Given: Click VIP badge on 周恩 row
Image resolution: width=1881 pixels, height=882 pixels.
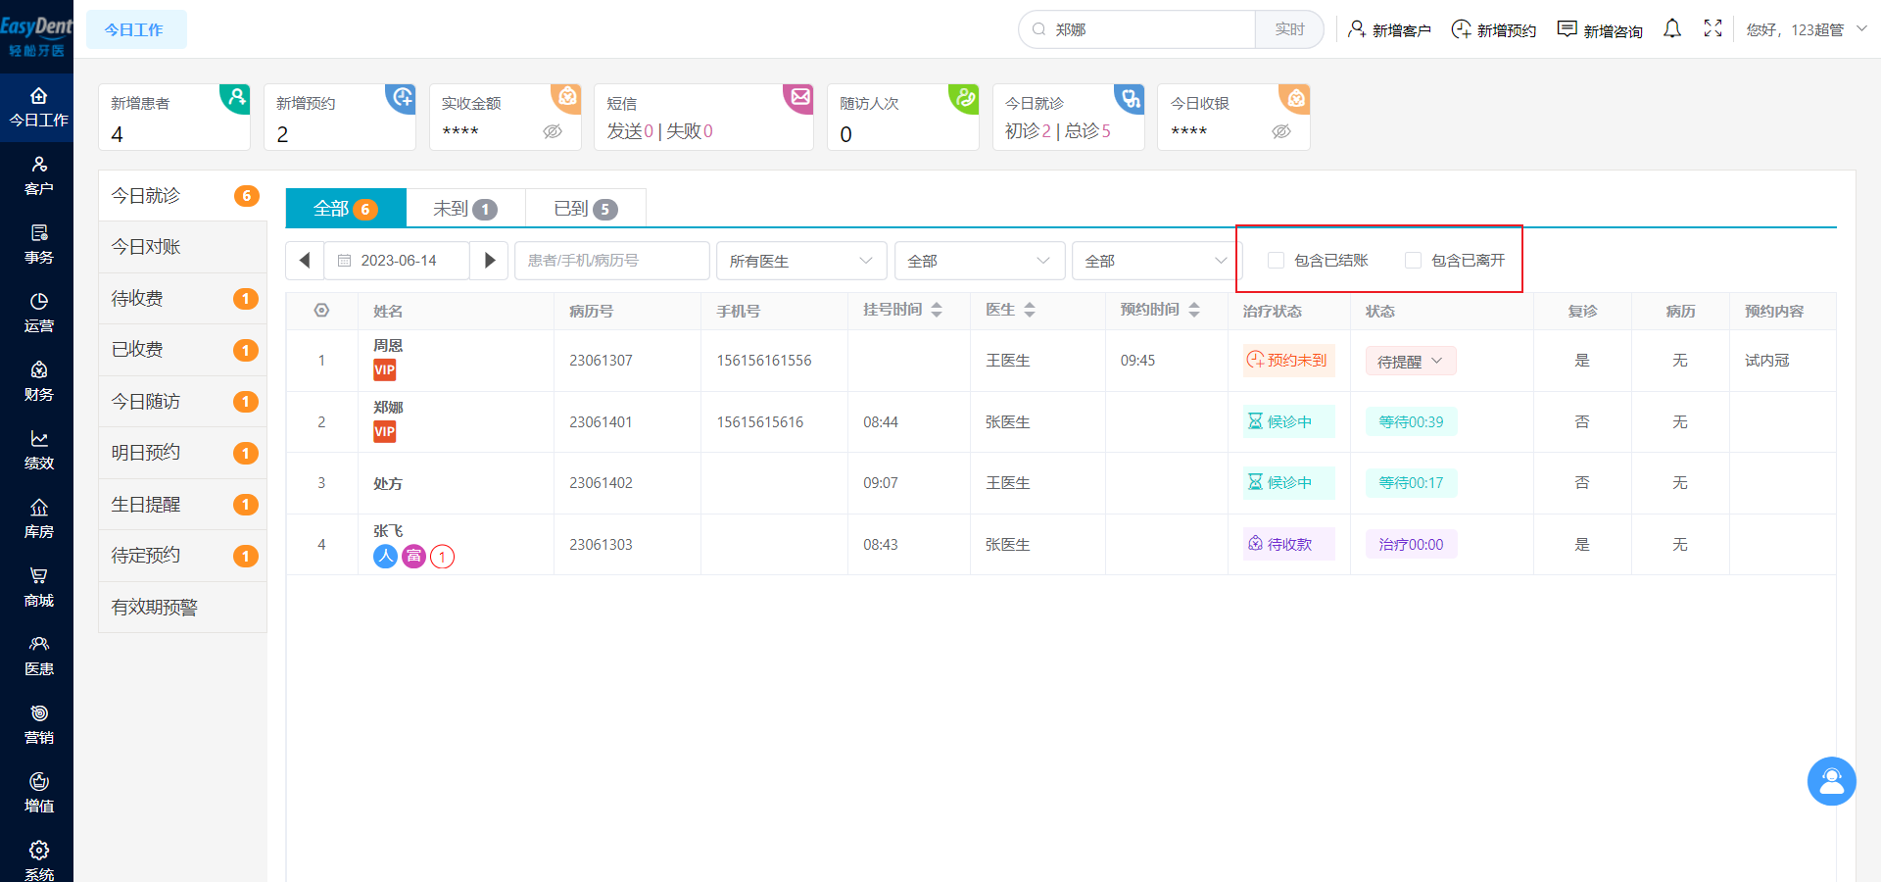Looking at the screenshot, I should (384, 370).
